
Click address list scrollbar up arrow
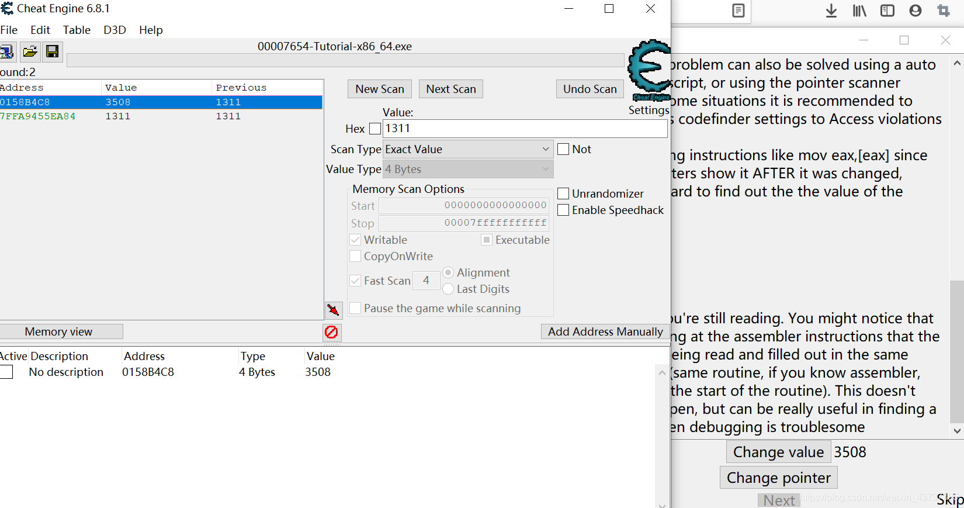click(662, 372)
